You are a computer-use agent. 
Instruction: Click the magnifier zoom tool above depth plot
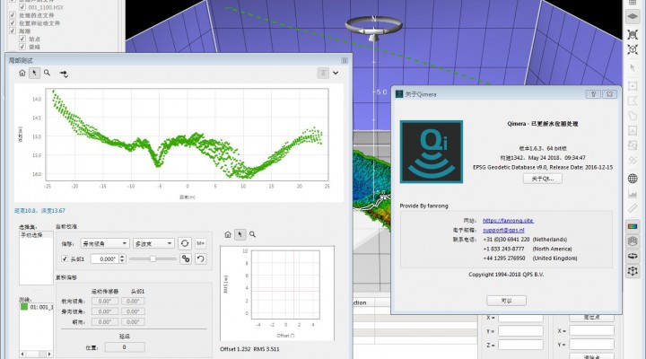[47, 73]
